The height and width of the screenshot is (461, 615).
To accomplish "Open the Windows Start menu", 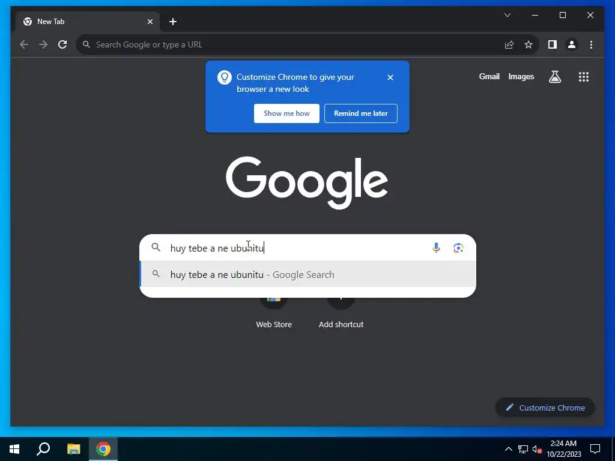I will (x=14, y=449).
